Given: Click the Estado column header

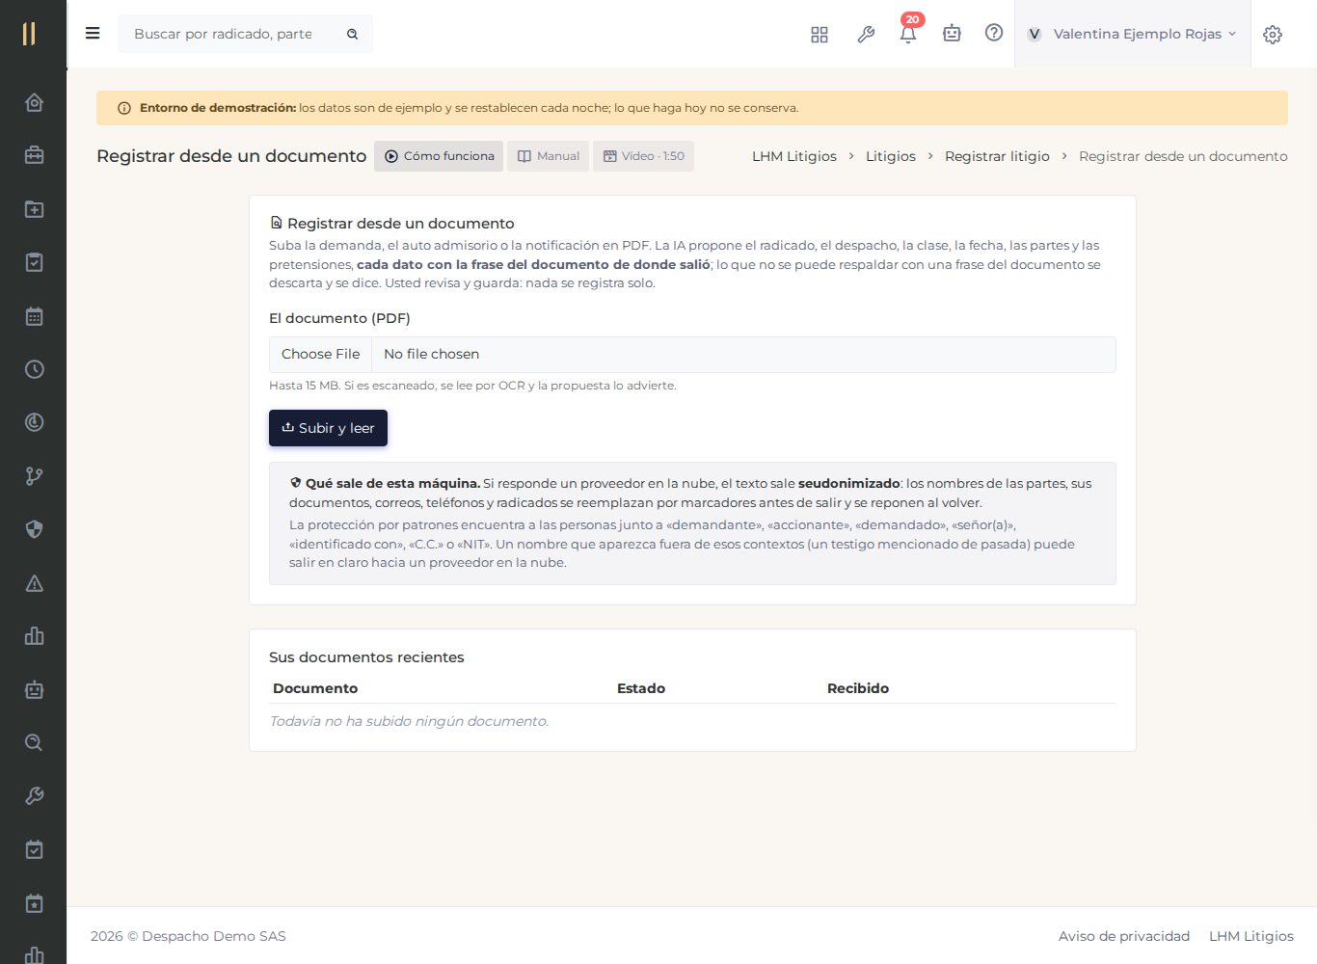Looking at the screenshot, I should point(641,688).
